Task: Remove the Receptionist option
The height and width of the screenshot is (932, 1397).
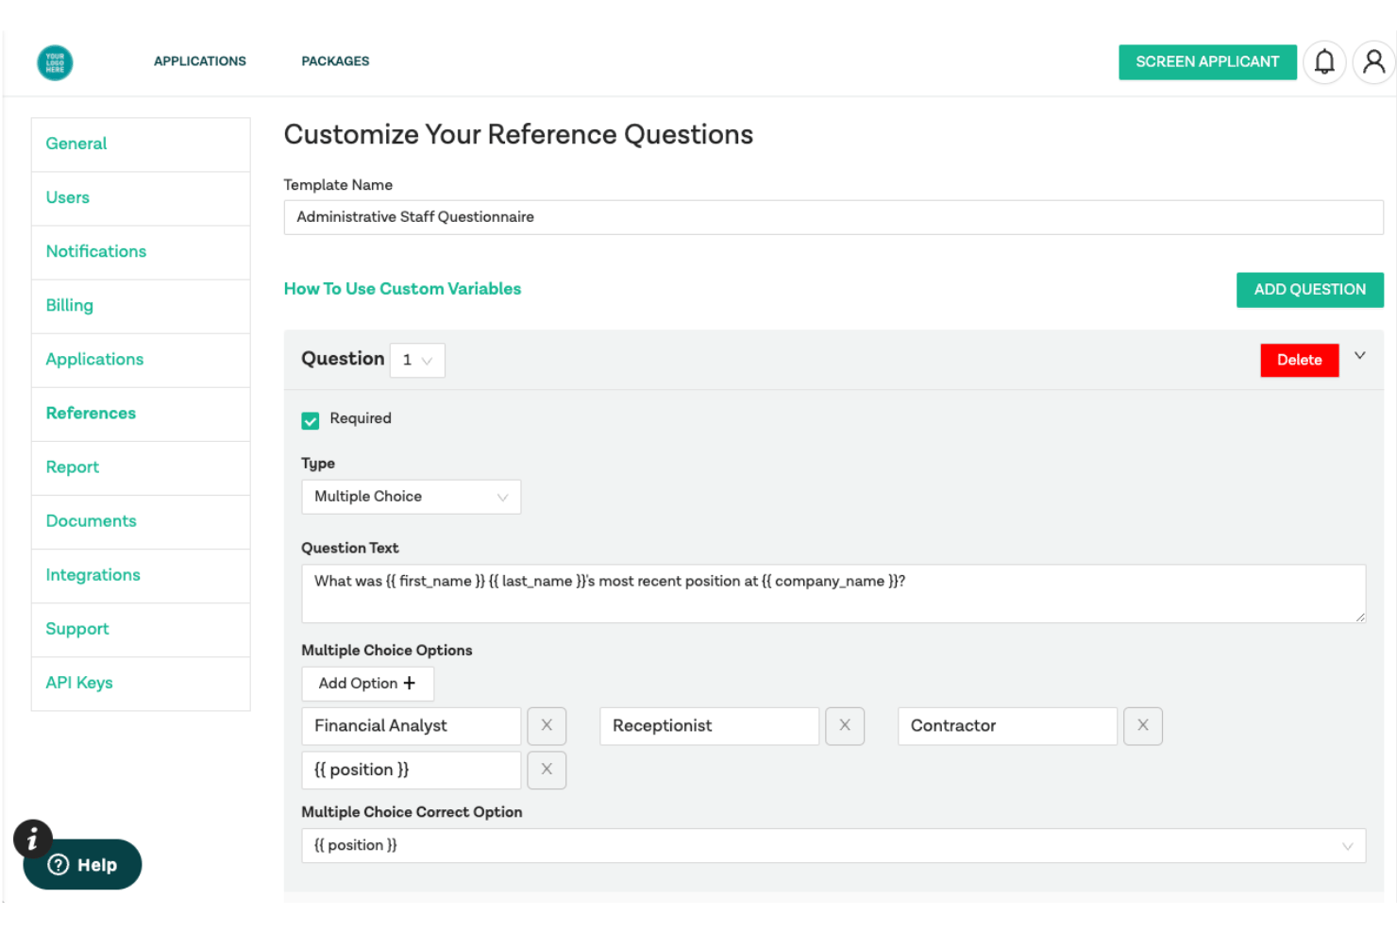Action: point(845,726)
